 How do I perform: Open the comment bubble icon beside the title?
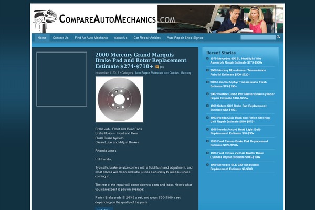click(x=157, y=67)
